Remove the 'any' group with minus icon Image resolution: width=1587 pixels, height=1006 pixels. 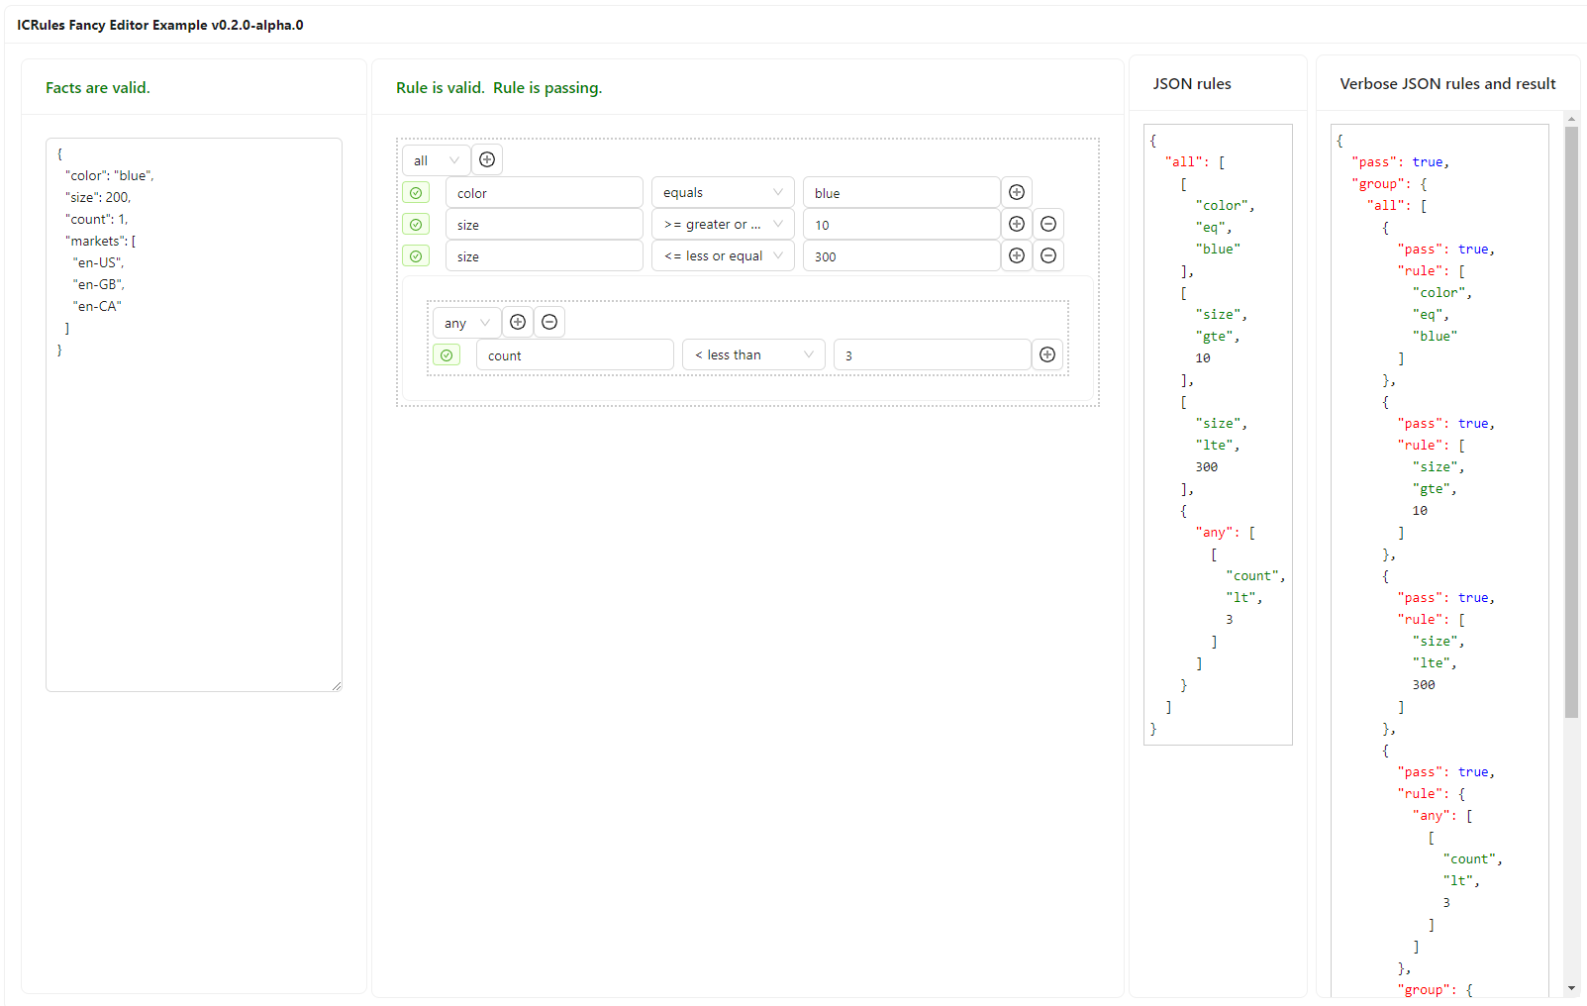[549, 322]
